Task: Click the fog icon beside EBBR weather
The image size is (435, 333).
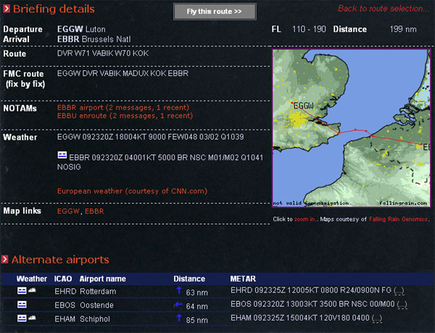Action: coord(62,155)
